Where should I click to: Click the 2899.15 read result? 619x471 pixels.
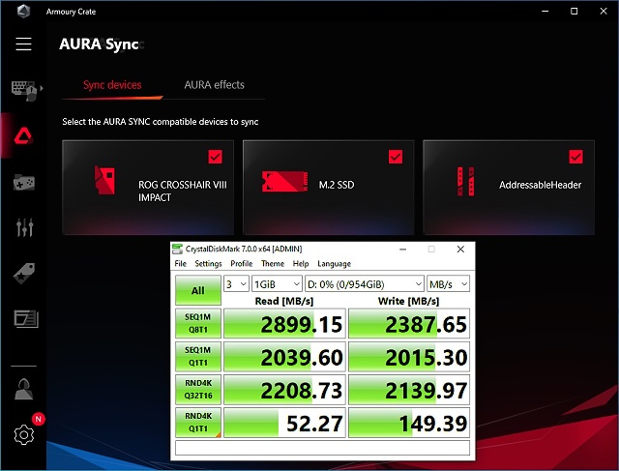(x=284, y=324)
